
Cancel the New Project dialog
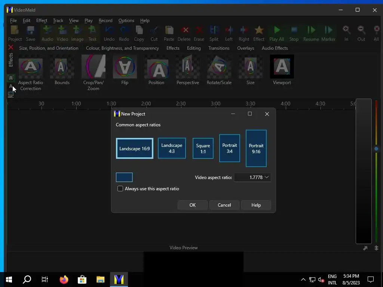coord(224,205)
